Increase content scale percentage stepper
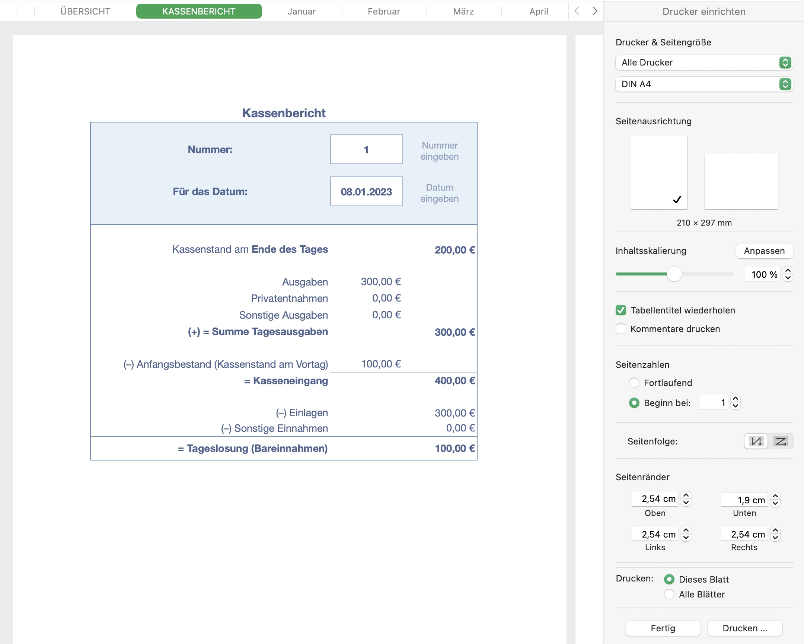The image size is (804, 644). (788, 271)
